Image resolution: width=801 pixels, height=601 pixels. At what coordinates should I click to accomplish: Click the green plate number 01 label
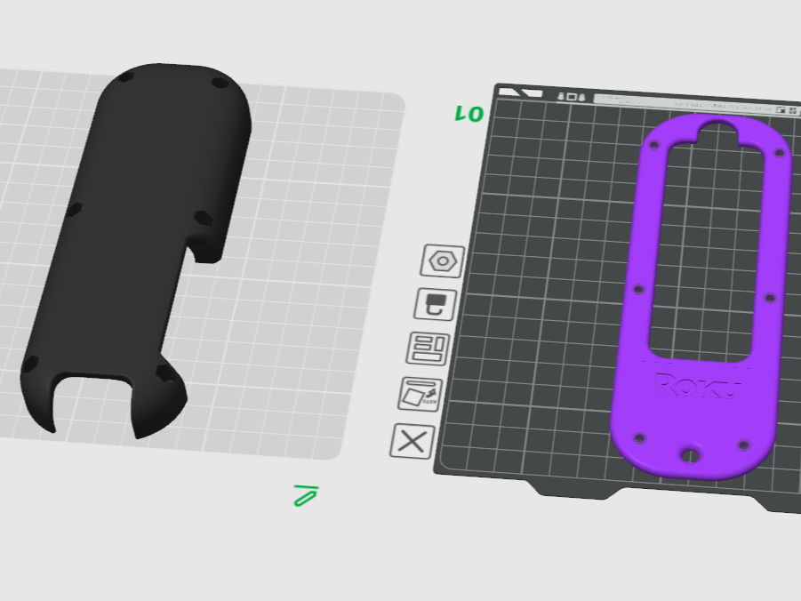(469, 114)
